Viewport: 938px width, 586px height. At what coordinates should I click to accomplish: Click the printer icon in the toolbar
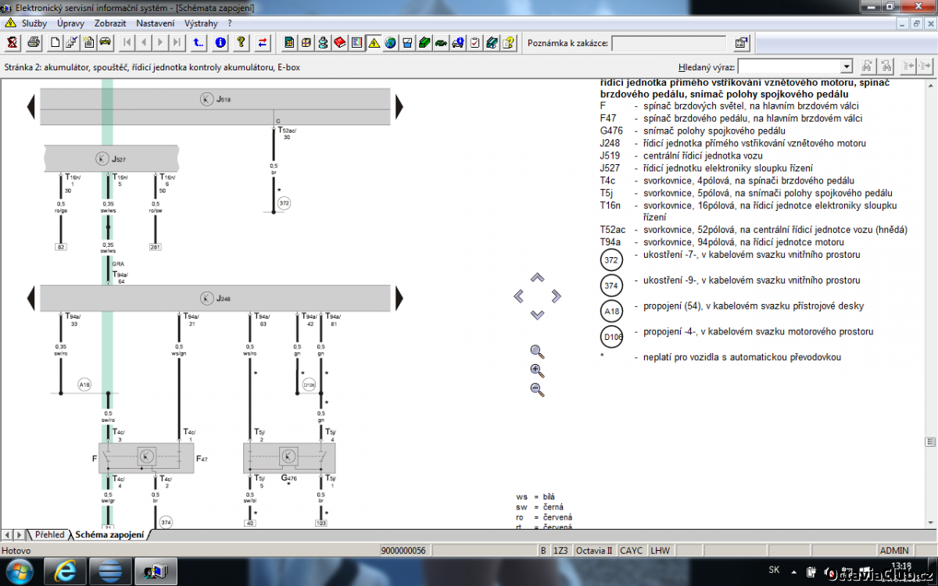[x=33, y=43]
